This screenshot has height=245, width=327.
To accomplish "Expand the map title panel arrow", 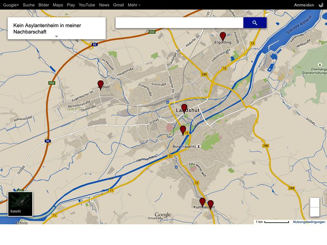I will point(57,36).
